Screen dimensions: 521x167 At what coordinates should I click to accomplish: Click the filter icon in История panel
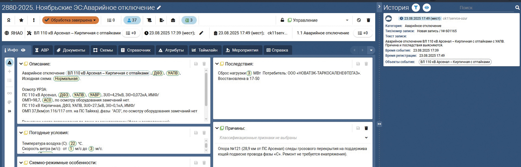point(416,8)
